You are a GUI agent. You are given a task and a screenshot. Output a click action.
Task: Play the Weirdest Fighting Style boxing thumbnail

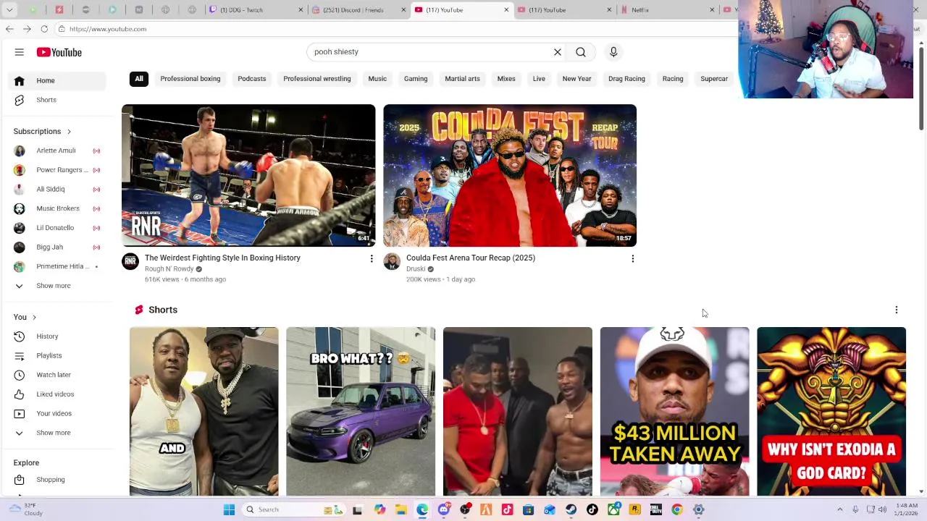(x=248, y=175)
